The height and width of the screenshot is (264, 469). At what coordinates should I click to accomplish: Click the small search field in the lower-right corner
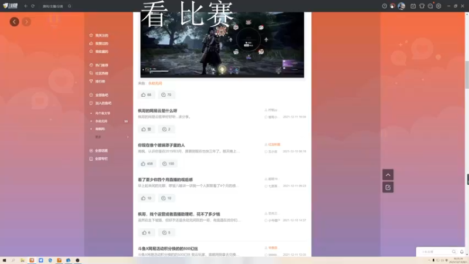pos(437,252)
